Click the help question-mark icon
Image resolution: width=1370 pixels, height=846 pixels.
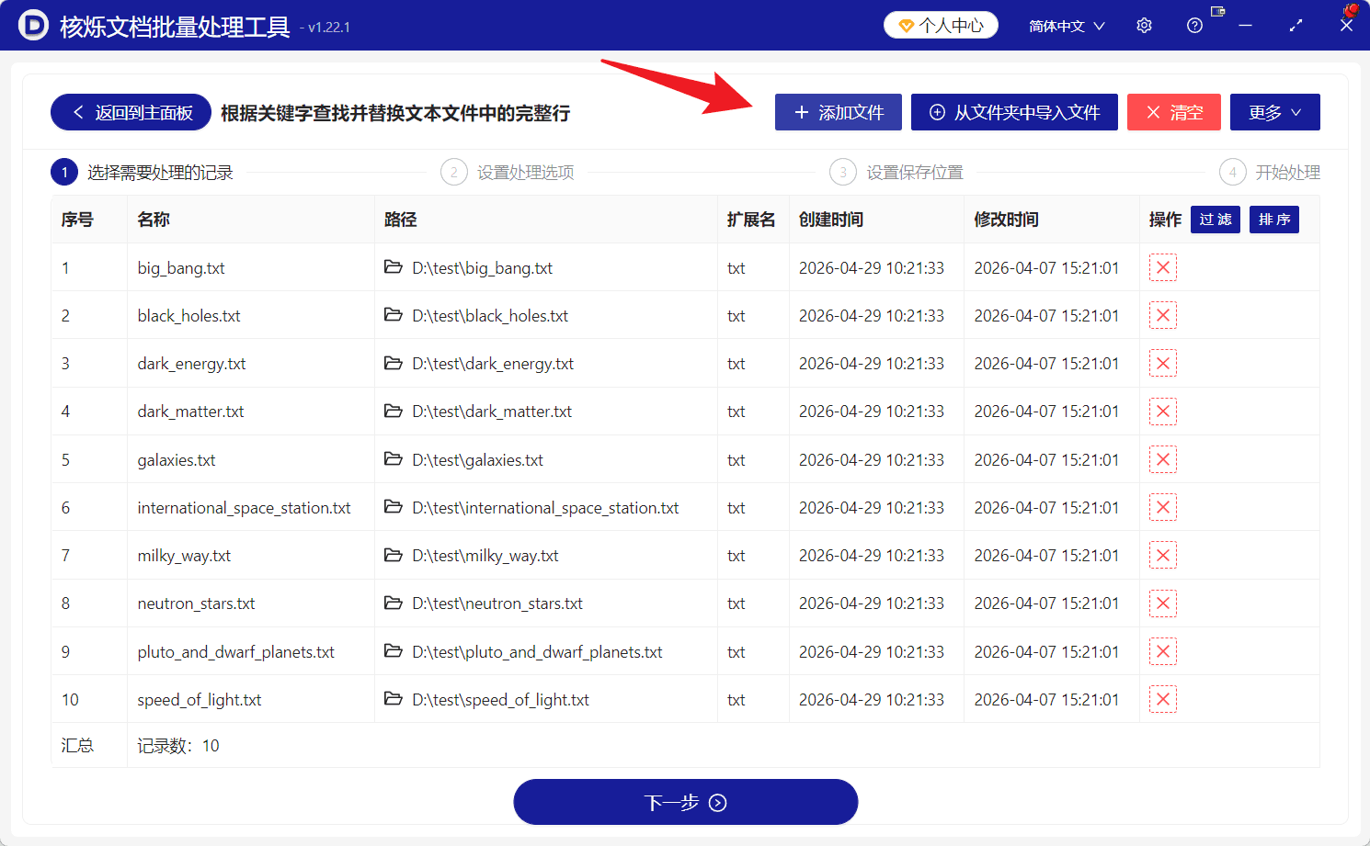click(x=1193, y=25)
